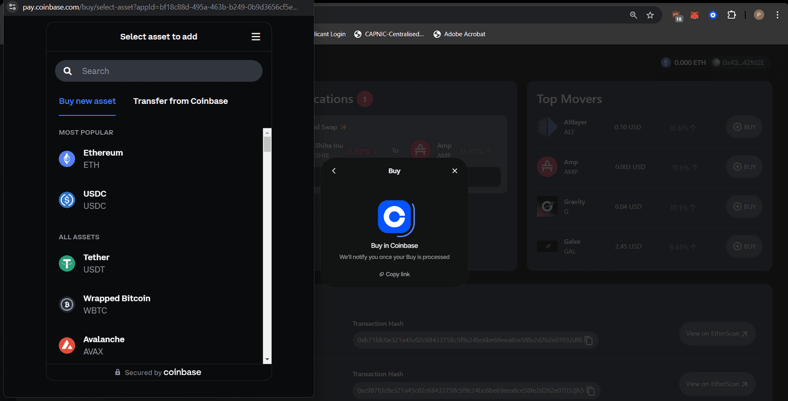Close the Buy dialog
Viewport: 788px width, 401px height.
tap(455, 171)
